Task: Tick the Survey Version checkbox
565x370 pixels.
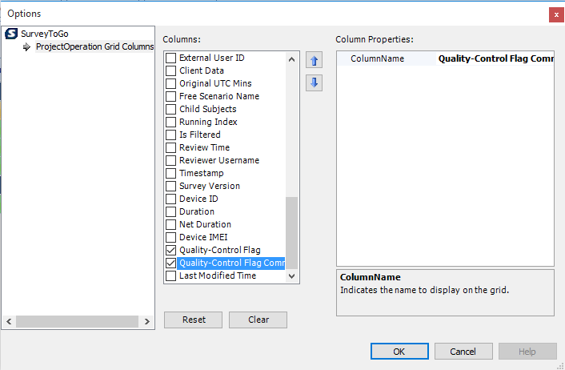Action: [x=170, y=186]
